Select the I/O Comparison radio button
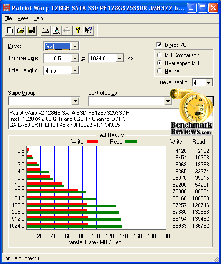 click(159, 55)
